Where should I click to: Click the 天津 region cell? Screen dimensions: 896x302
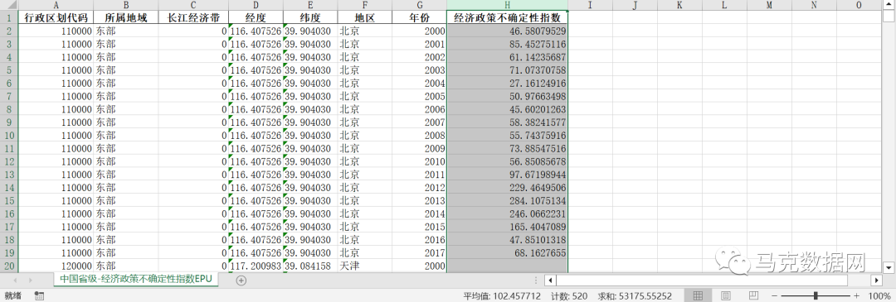point(364,266)
